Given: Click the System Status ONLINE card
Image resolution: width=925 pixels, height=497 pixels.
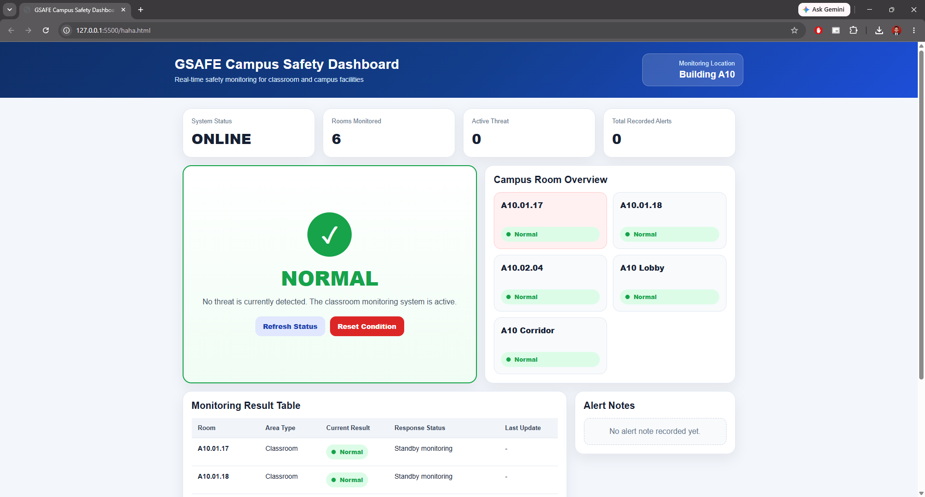Looking at the screenshot, I should (x=249, y=133).
